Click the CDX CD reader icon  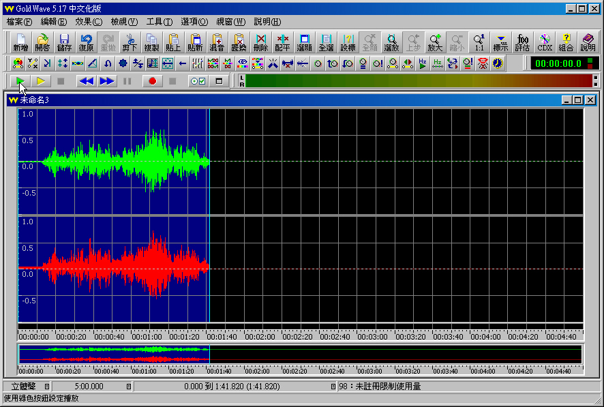click(544, 43)
